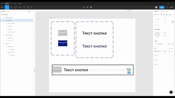Open Pen tool options dropdown arrow
The width and height of the screenshot is (175, 98).
21,7
